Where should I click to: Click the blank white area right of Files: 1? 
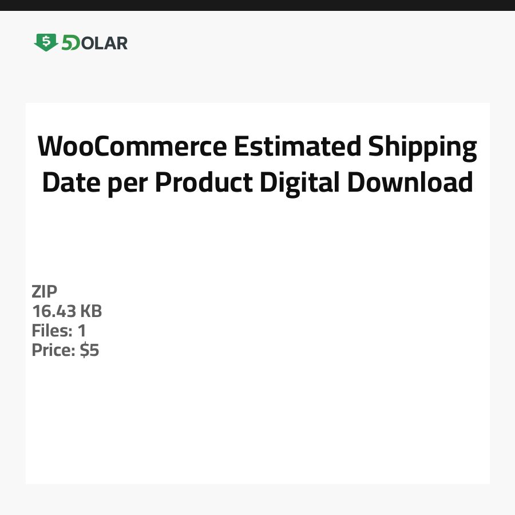(286, 331)
